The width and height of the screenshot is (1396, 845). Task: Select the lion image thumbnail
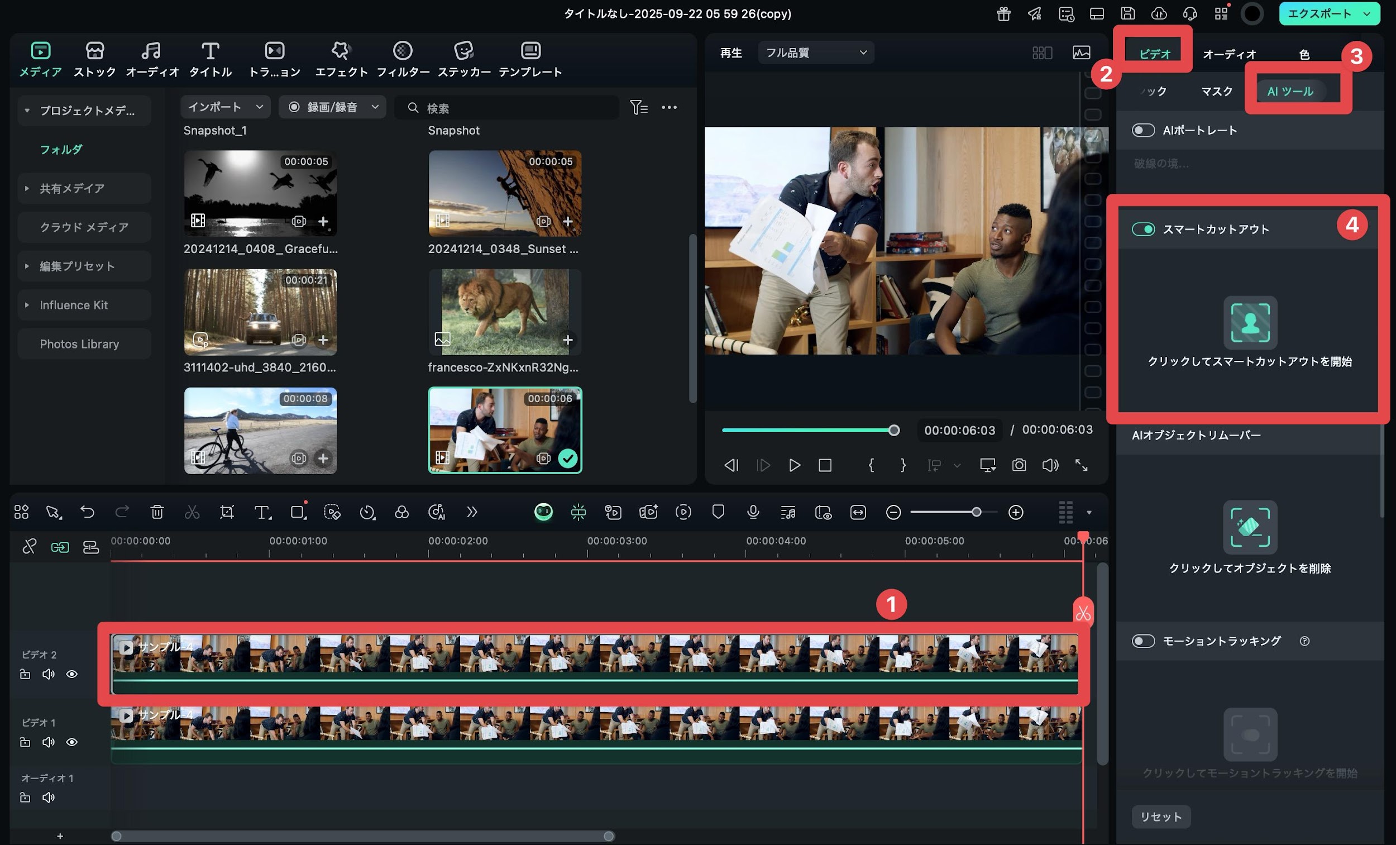point(505,312)
